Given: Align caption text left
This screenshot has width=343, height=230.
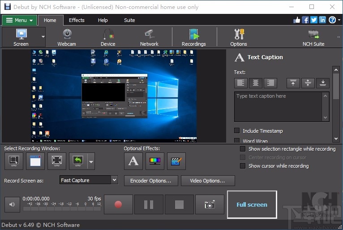Looking at the screenshot, I should tap(240, 83).
